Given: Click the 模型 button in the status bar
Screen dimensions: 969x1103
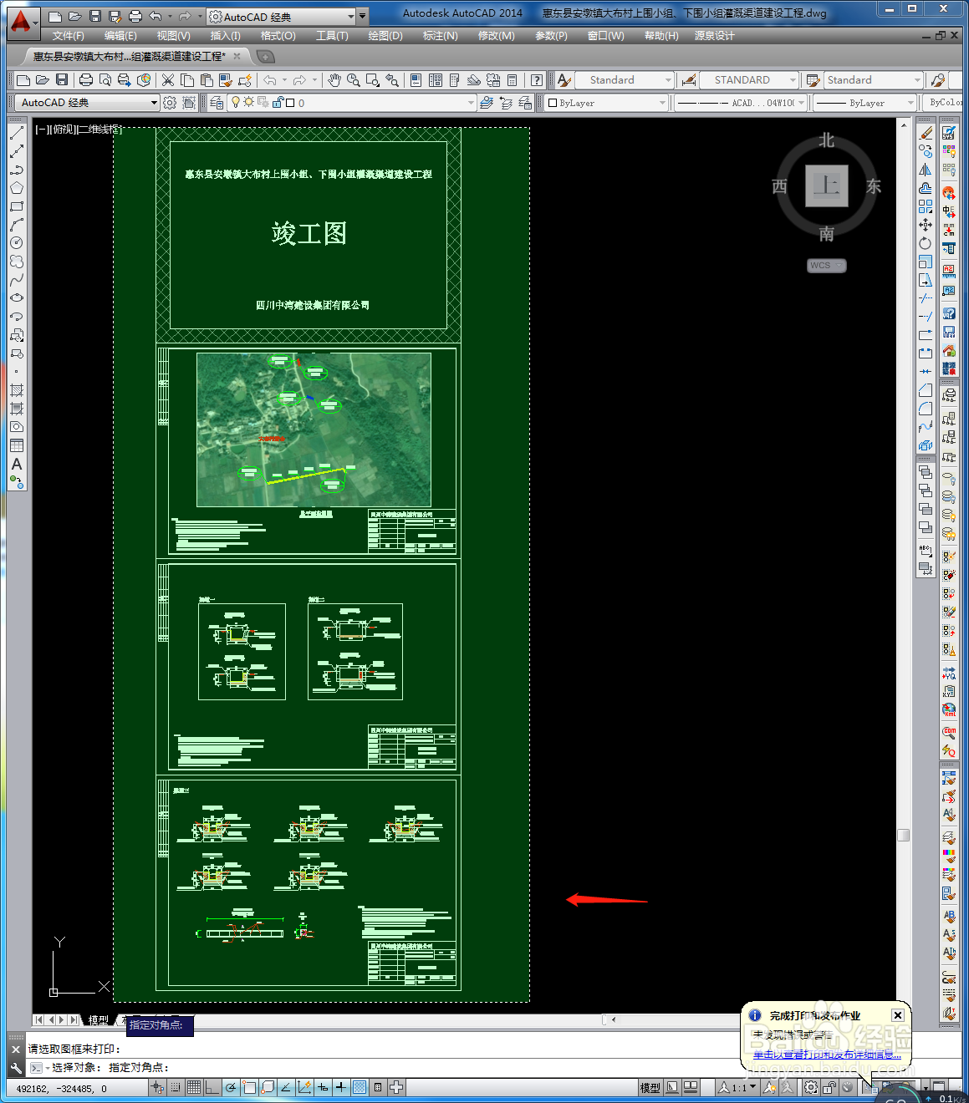Looking at the screenshot, I should click(x=650, y=1087).
